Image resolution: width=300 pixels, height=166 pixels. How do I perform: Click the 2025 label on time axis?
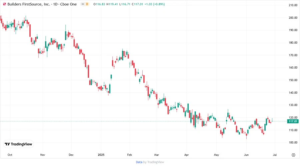coord(101,155)
